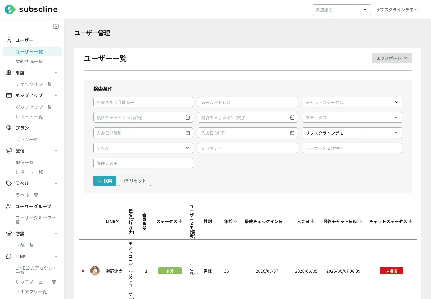Click the プラン diamond icon in sidebar

tap(9, 128)
